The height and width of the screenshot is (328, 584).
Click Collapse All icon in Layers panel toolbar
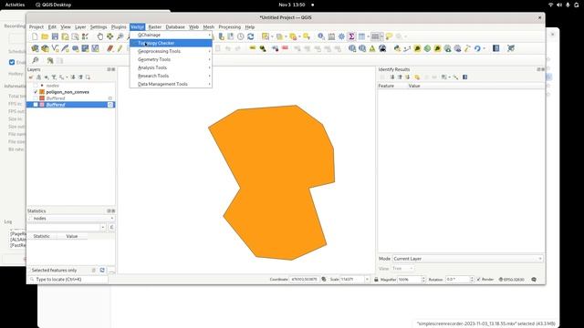click(80, 77)
